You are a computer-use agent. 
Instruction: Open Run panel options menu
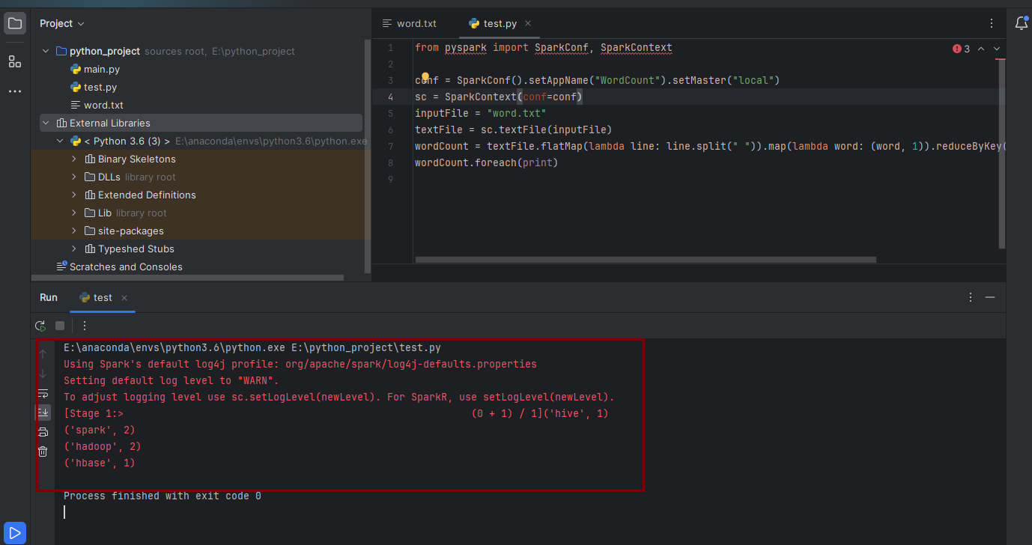(x=971, y=297)
